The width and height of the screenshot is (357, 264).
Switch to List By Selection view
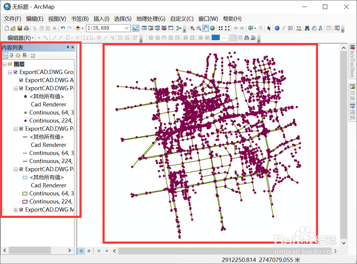[x=25, y=55]
